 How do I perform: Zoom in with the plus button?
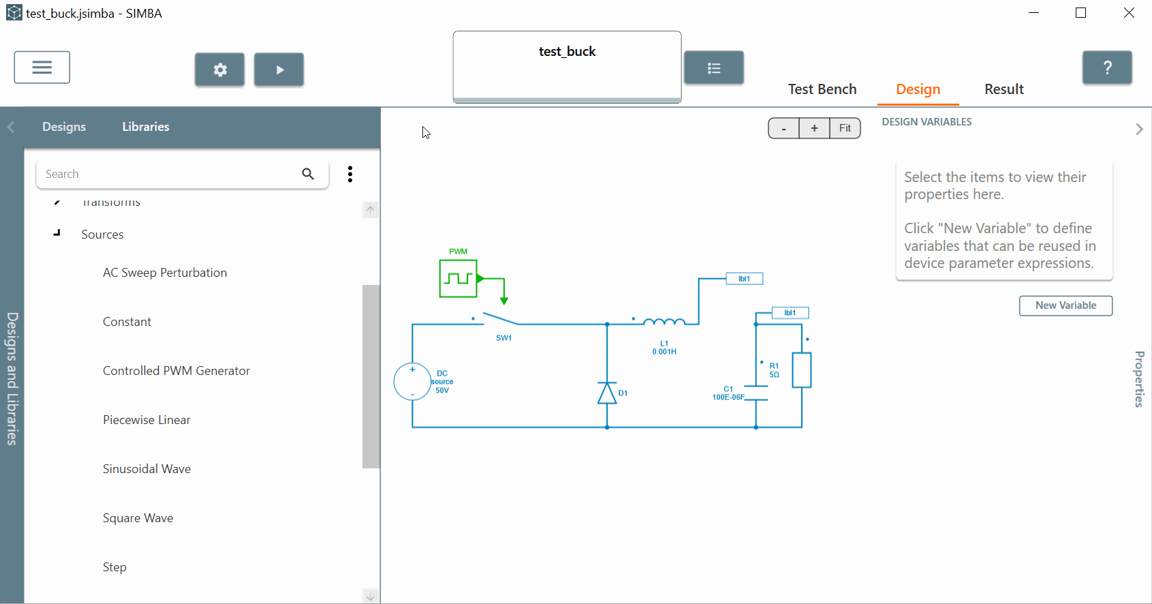(814, 128)
